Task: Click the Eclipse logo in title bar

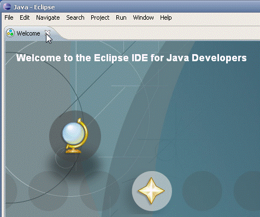Action: click(7, 7)
